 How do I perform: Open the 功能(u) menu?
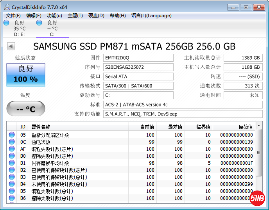pos(54,16)
